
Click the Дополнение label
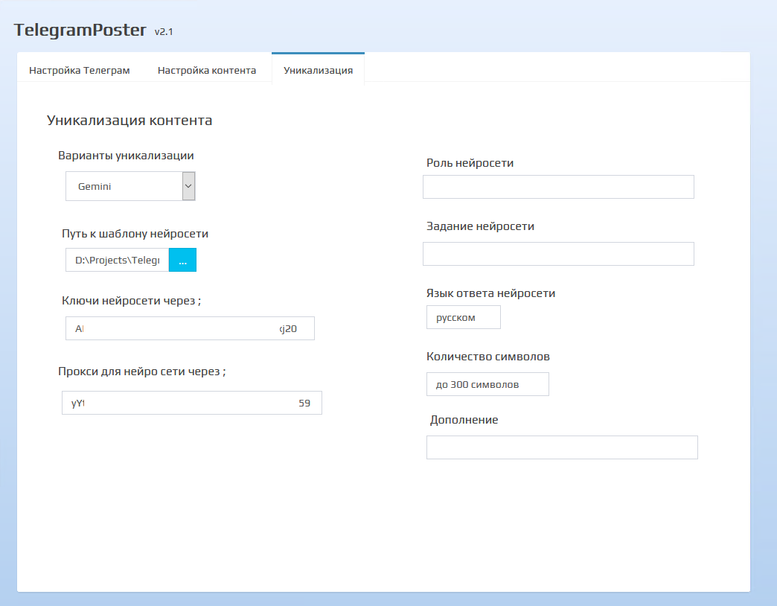coord(464,420)
